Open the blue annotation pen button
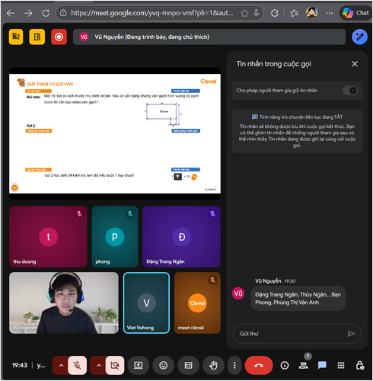Screen dimensions: 373x381 click(359, 37)
